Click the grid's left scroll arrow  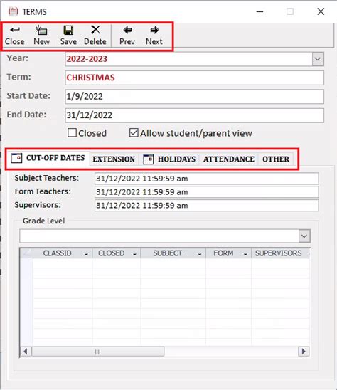point(26,352)
